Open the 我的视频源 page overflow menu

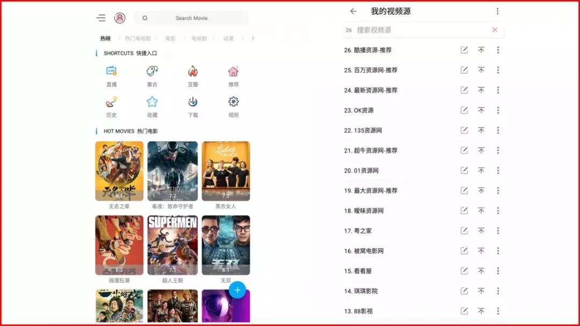(498, 11)
